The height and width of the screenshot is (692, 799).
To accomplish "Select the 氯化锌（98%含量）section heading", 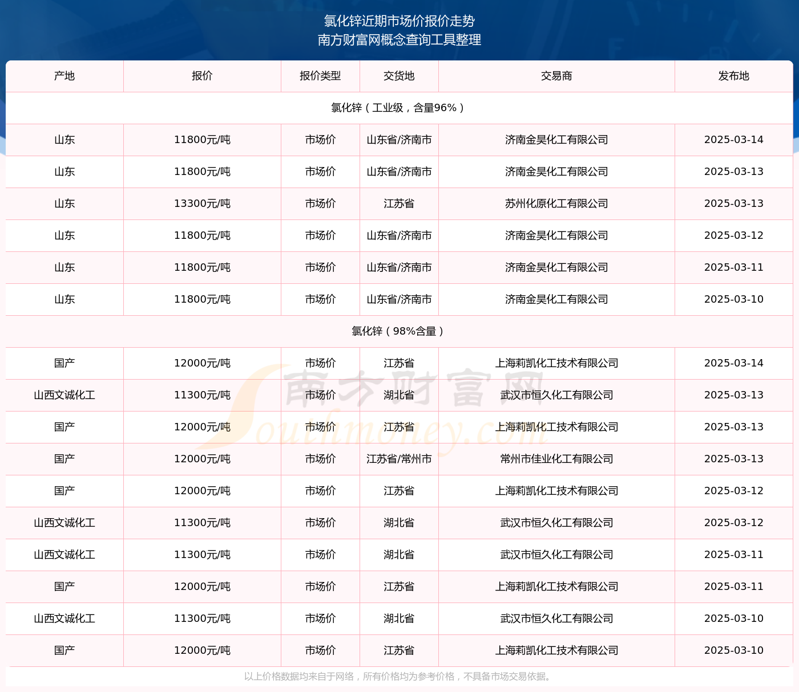I will point(399,332).
